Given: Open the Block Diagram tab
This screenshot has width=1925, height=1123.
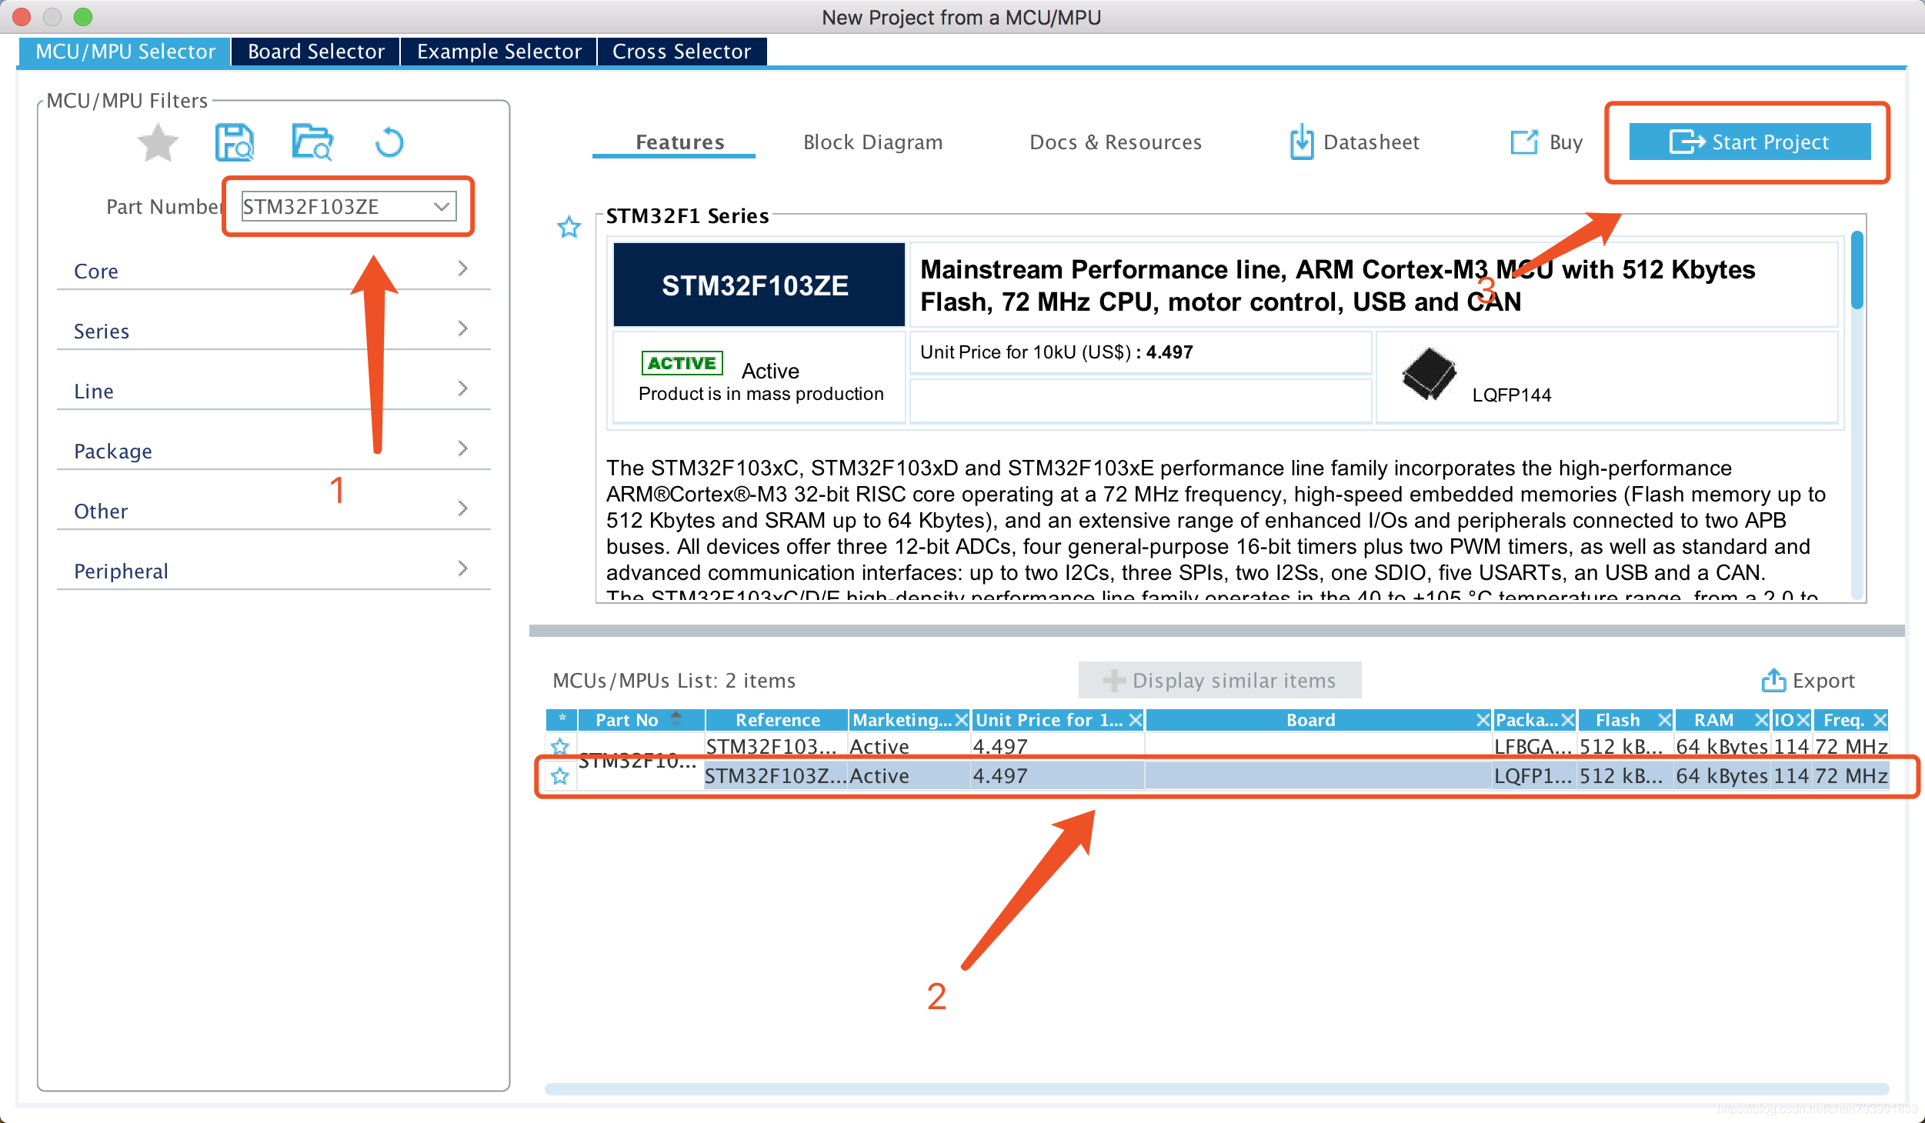Looking at the screenshot, I should pyautogui.click(x=872, y=142).
